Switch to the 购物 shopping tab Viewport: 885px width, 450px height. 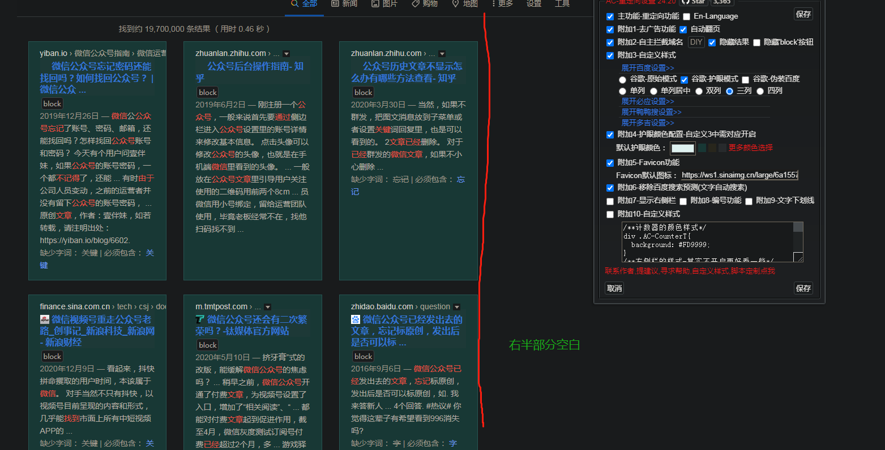425,3
